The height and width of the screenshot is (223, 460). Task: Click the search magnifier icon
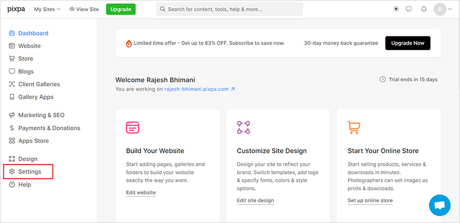pyautogui.click(x=162, y=9)
